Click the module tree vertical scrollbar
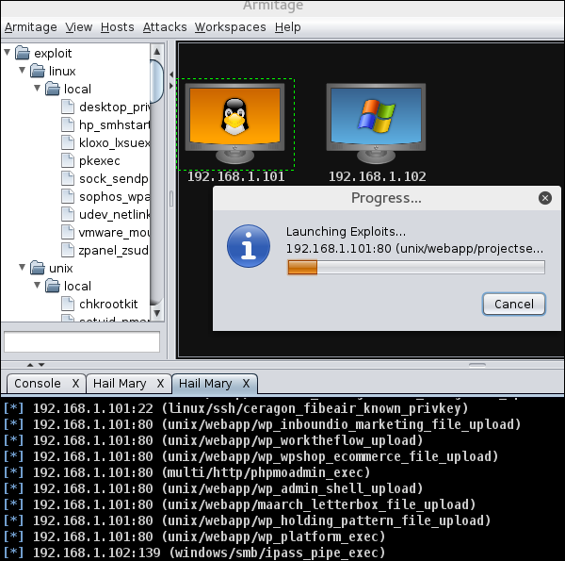Viewport: 565px width, 561px height. click(157, 189)
